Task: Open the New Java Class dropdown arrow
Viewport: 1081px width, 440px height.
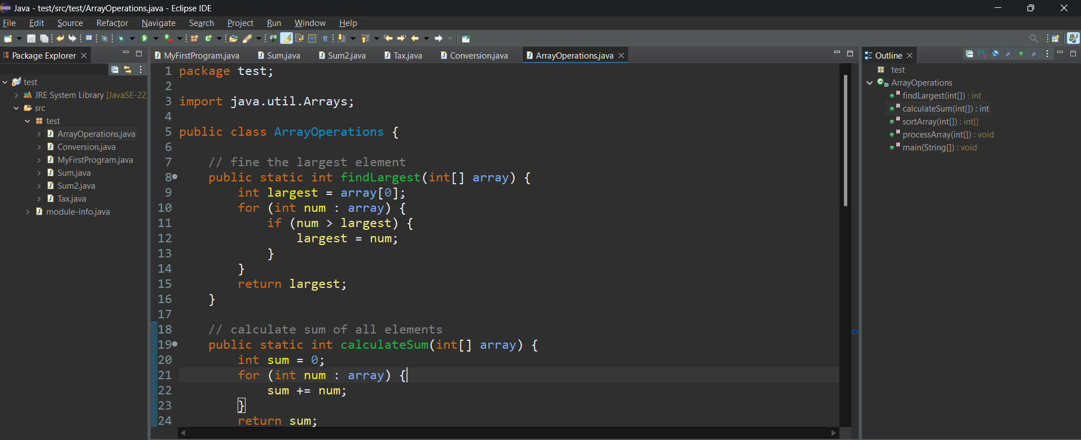Action: 220,38
